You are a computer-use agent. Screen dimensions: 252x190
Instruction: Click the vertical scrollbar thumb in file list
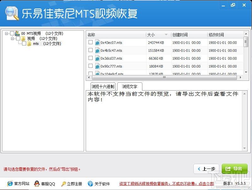246,42
